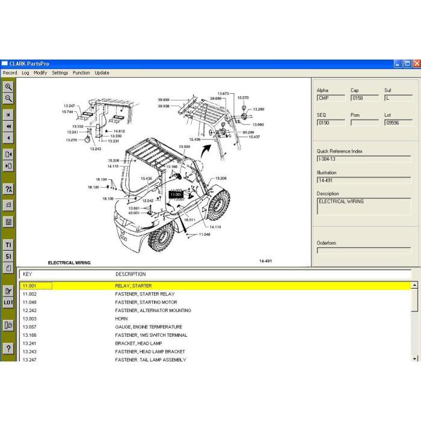Screen dimensions: 421x421
Task: Click the parts list scrollbar thumb
Action: point(414,300)
